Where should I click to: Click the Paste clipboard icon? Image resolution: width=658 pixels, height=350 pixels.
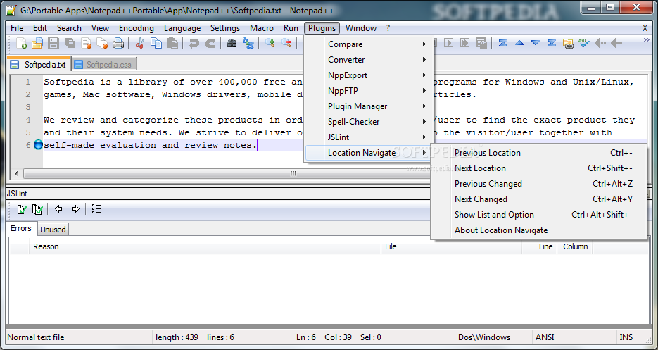point(172,43)
